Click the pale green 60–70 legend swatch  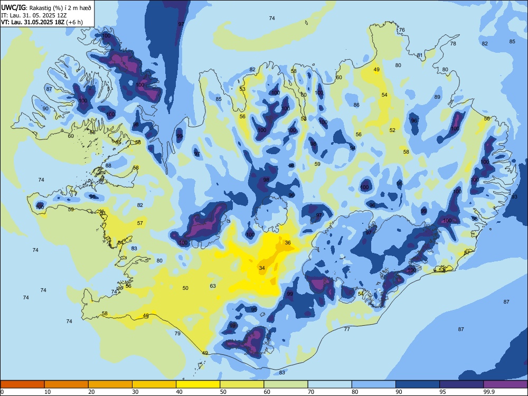click(x=286, y=384)
